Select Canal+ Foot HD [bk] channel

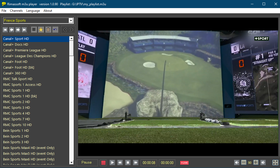pyautogui.click(x=36, y=68)
